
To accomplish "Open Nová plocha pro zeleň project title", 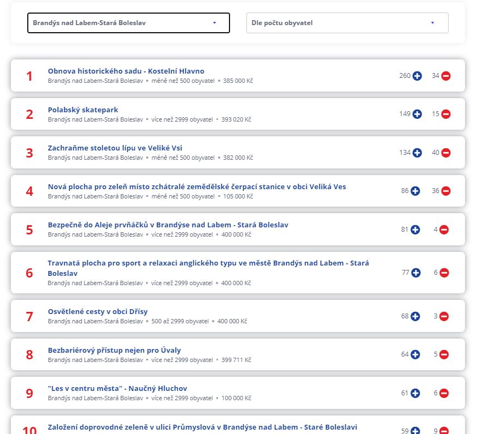I will pos(197,187).
